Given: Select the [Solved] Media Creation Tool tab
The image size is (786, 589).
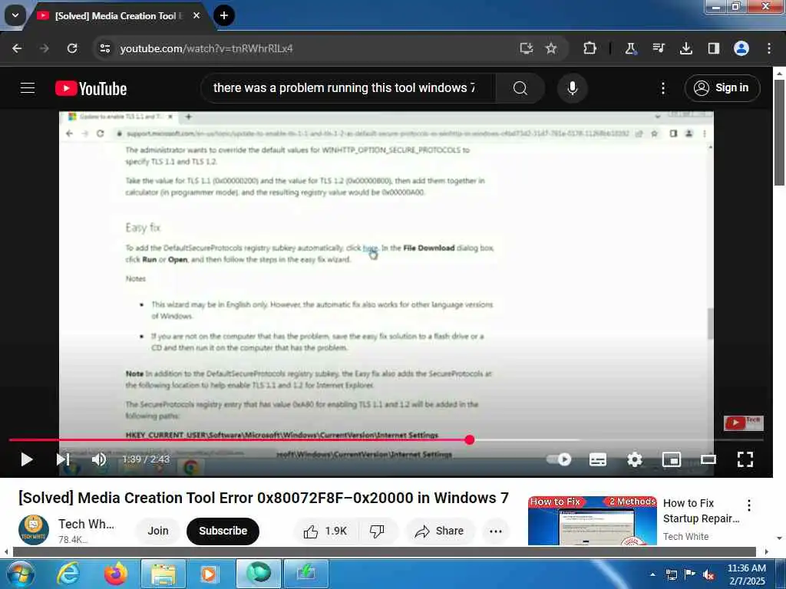Looking at the screenshot, I should [117, 16].
